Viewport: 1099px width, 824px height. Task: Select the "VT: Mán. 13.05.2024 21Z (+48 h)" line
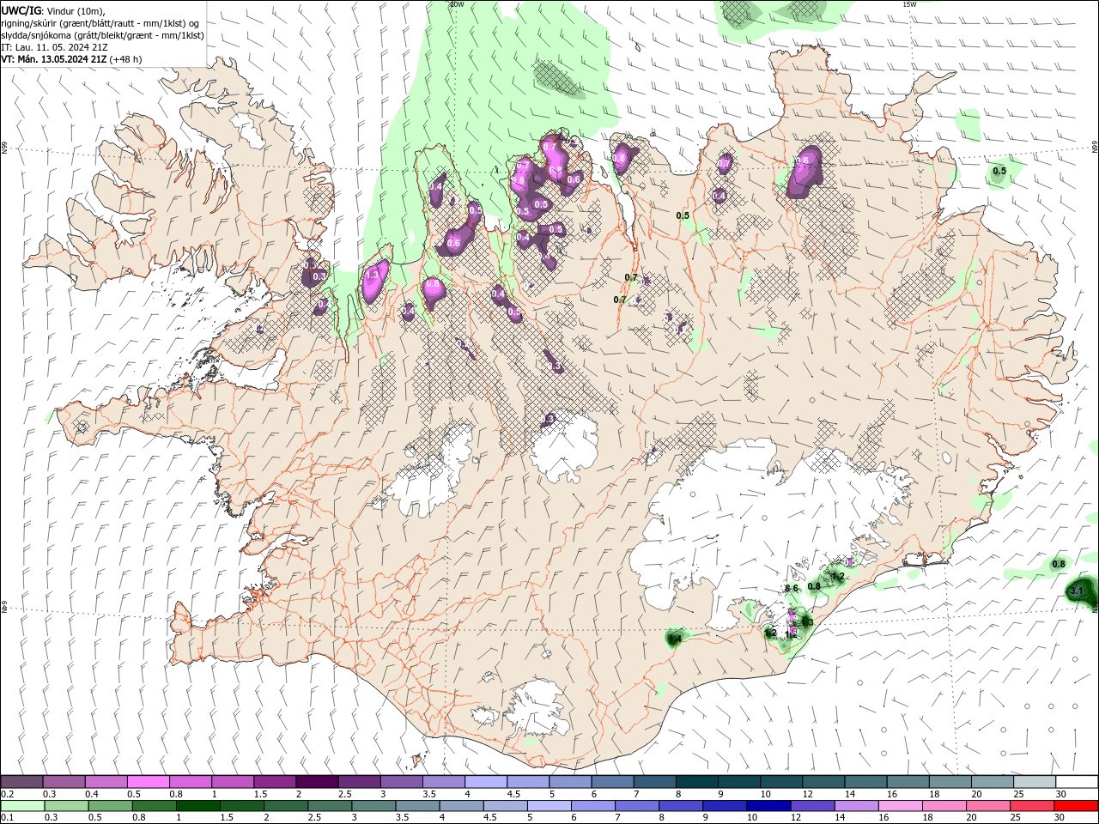point(71,59)
